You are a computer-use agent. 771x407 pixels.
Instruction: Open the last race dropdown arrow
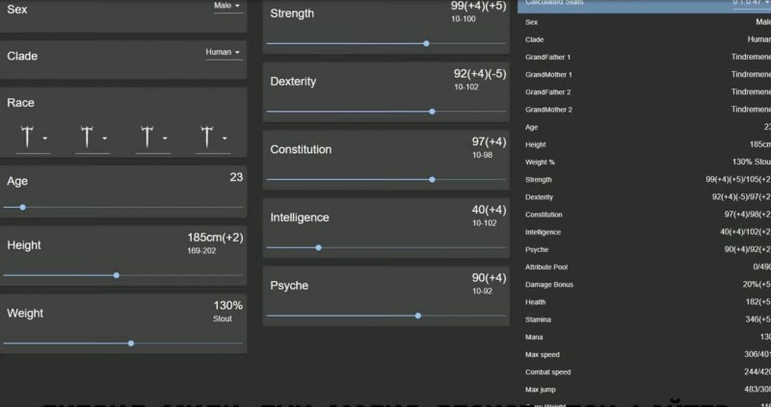coord(224,139)
